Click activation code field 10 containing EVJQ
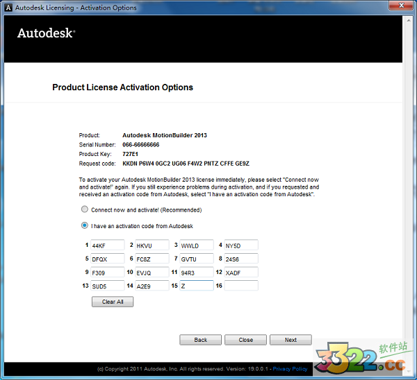417x380 pixels. click(152, 272)
